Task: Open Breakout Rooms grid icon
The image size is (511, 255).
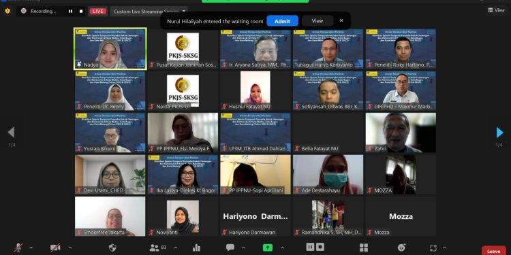Action: (364, 248)
